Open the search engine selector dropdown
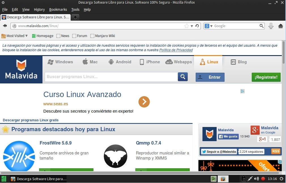This screenshot has height=183, width=286. 208,26
